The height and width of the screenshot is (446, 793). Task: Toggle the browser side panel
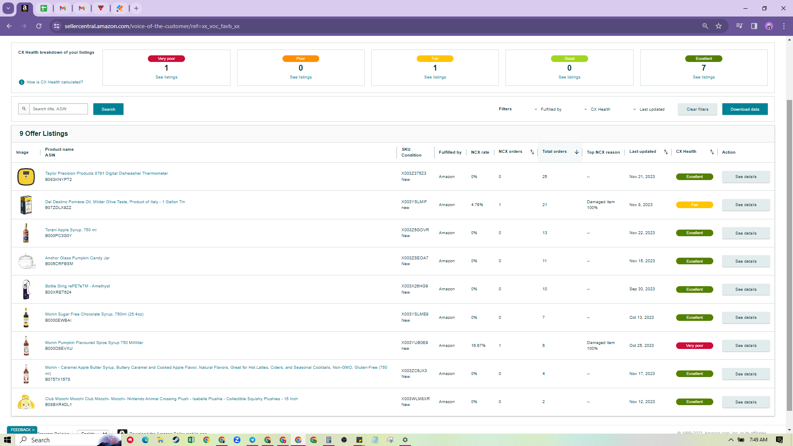(754, 26)
